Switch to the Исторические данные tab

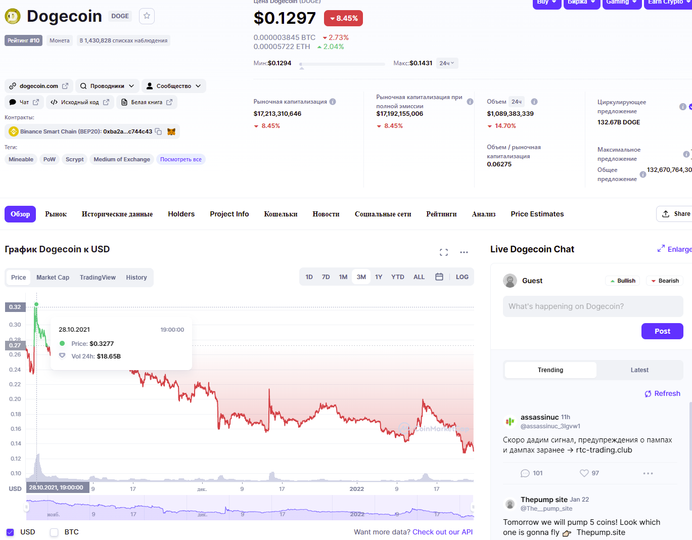pos(117,214)
